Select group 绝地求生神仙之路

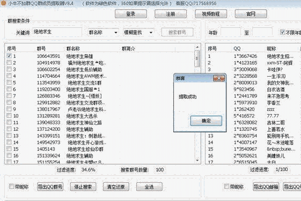point(84,123)
